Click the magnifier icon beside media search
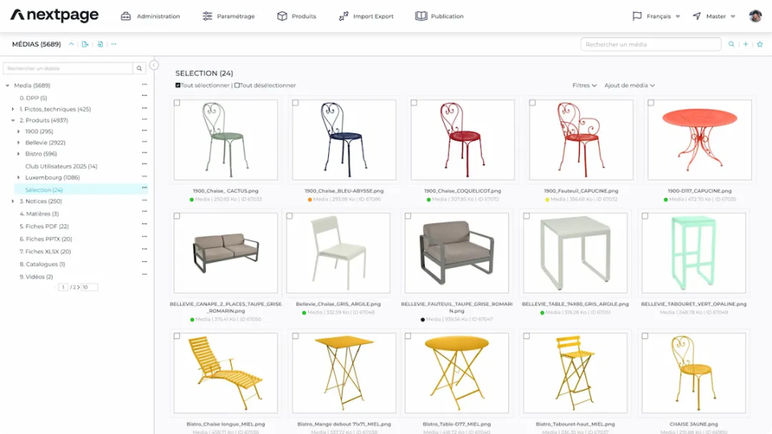Image resolution: width=772 pixels, height=434 pixels. pyautogui.click(x=731, y=44)
